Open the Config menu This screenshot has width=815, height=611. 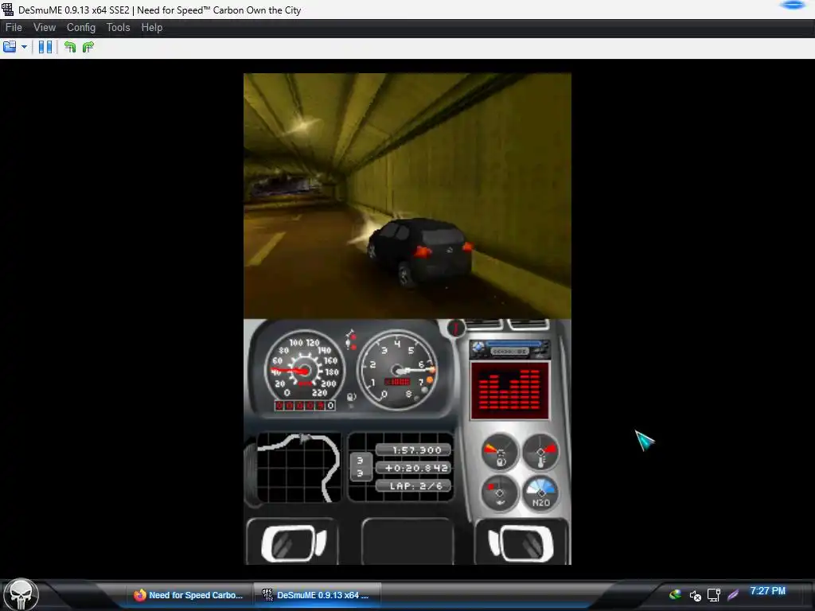[80, 28]
